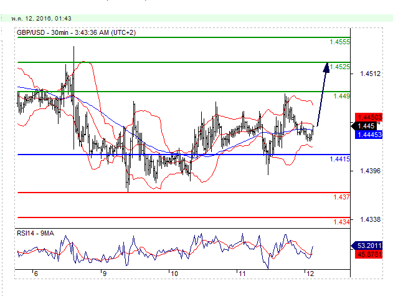
Task: Click the RSI14 - 9MA indicator label
Action: point(36,234)
